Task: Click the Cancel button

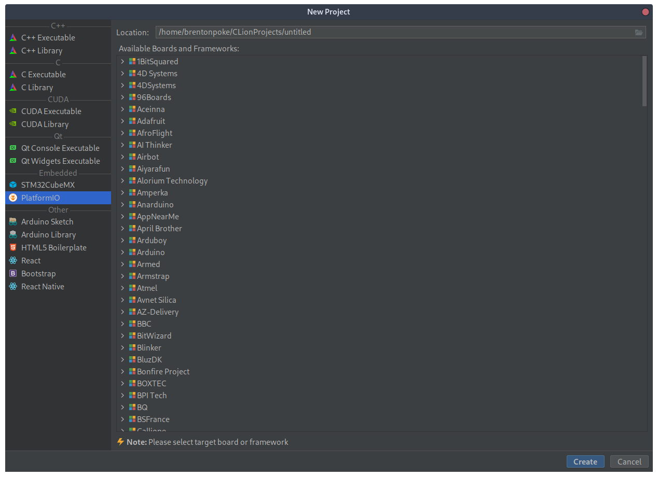Action: [x=629, y=462]
